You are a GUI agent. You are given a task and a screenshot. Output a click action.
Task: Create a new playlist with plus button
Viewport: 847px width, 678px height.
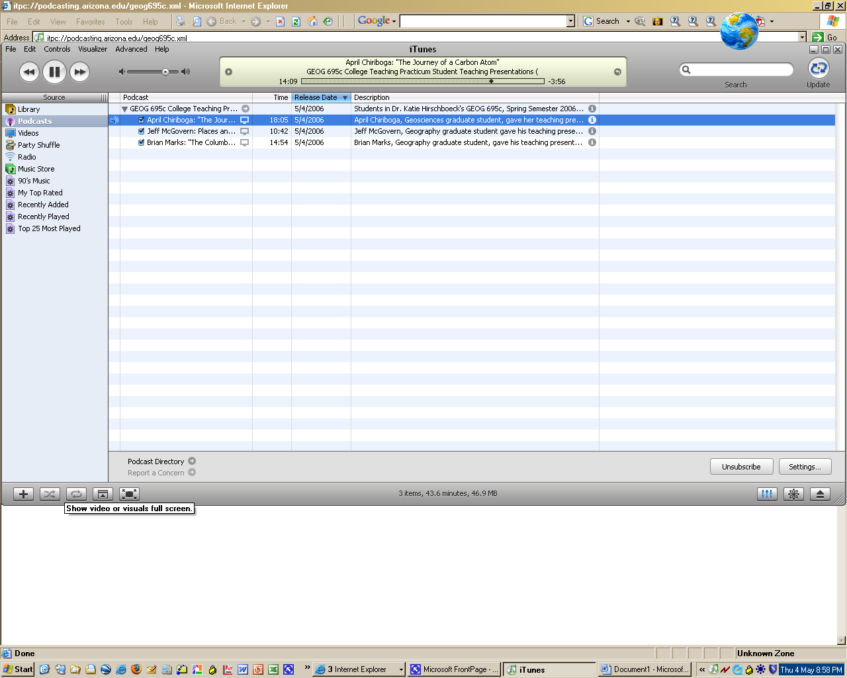(x=23, y=494)
